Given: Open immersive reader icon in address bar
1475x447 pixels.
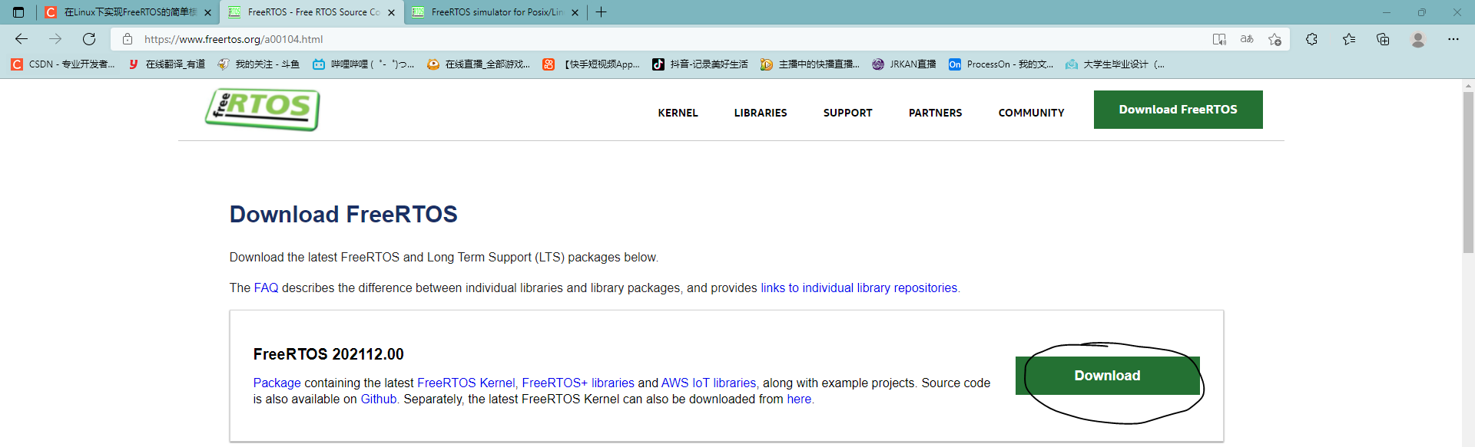Looking at the screenshot, I should click(x=1219, y=39).
